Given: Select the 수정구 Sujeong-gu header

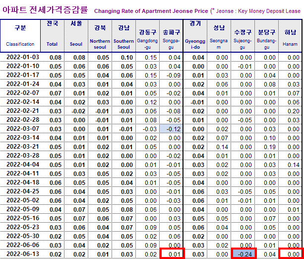Looking at the screenshot, I should (243, 36).
